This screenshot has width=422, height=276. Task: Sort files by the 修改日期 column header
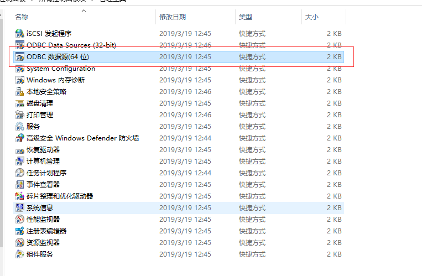point(173,17)
